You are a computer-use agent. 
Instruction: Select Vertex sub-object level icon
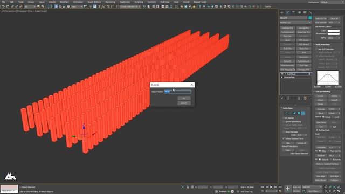tap(286, 113)
